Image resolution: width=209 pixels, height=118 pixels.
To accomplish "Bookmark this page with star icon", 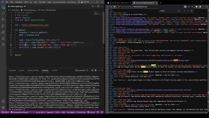I will 192,7.
